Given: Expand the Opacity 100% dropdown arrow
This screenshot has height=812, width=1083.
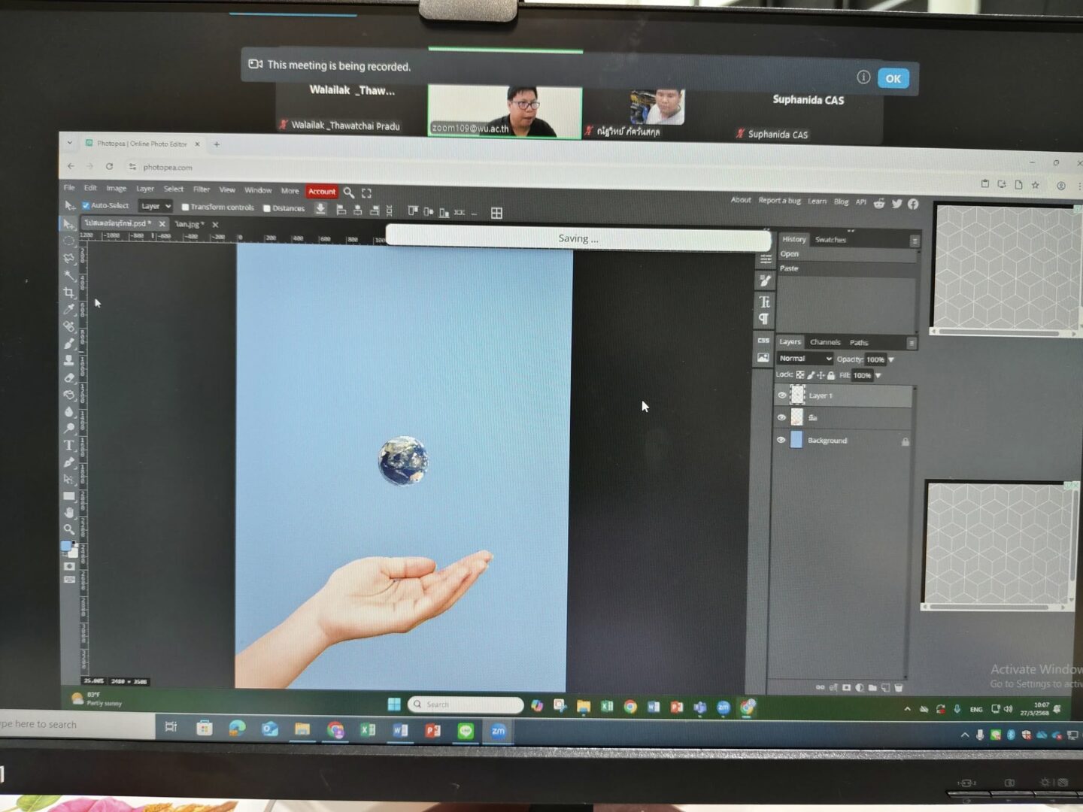Looking at the screenshot, I should 891,359.
